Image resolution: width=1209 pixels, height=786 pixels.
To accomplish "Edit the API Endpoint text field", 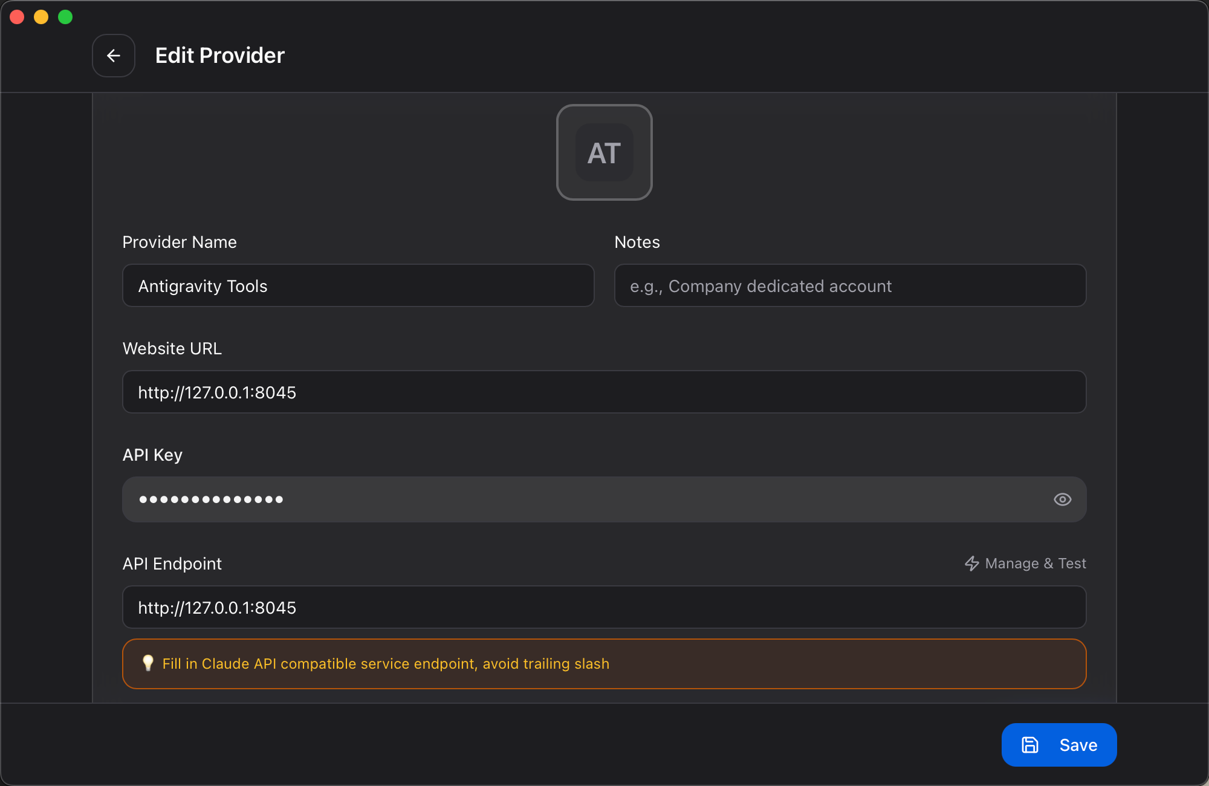I will point(604,608).
